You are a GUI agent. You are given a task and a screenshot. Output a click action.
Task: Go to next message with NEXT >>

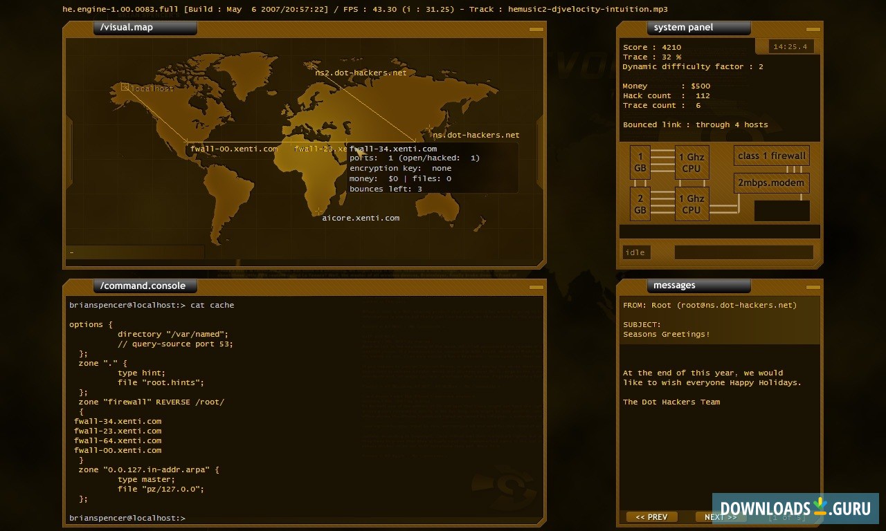pyautogui.click(x=721, y=517)
